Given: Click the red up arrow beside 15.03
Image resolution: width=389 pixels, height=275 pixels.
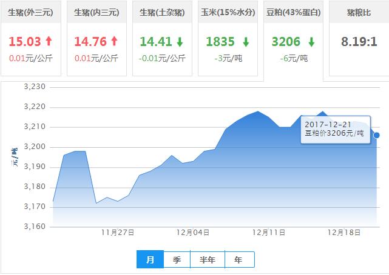Looking at the screenshot, I should (x=49, y=41).
